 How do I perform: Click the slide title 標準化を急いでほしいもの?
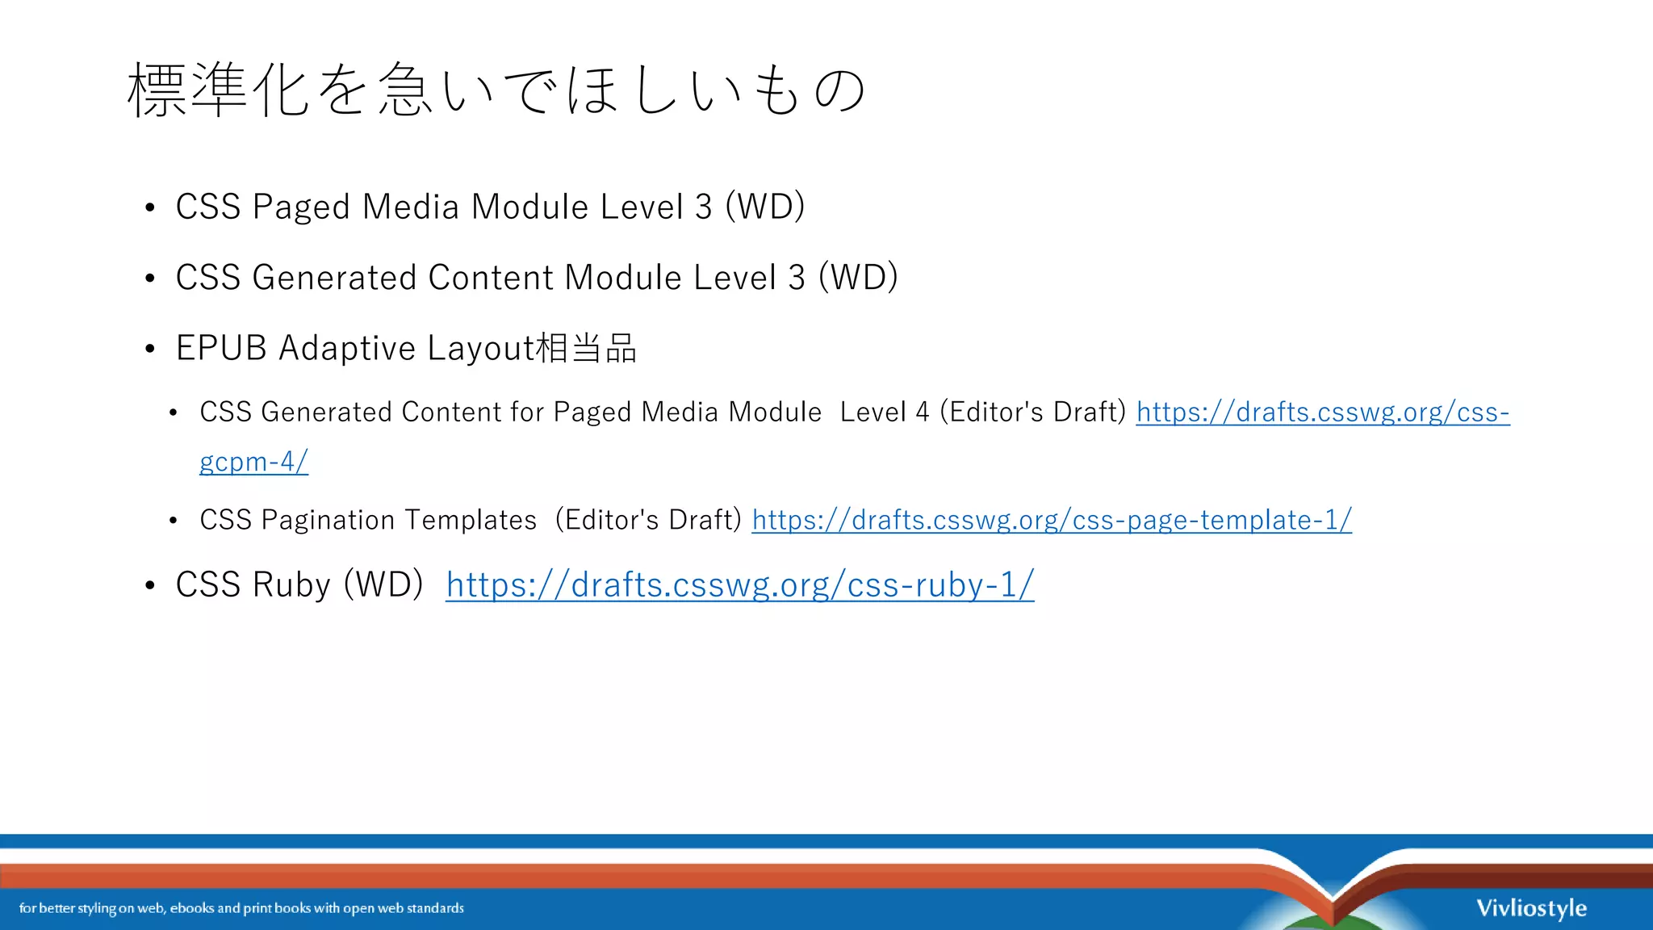point(497,90)
